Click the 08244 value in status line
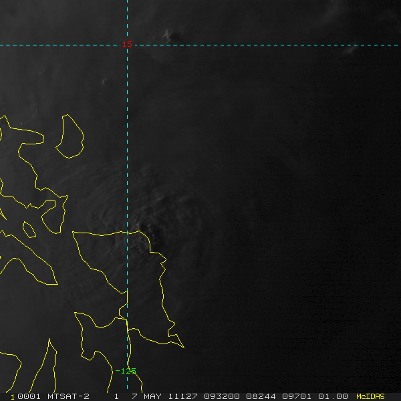401x401 pixels. point(261,396)
